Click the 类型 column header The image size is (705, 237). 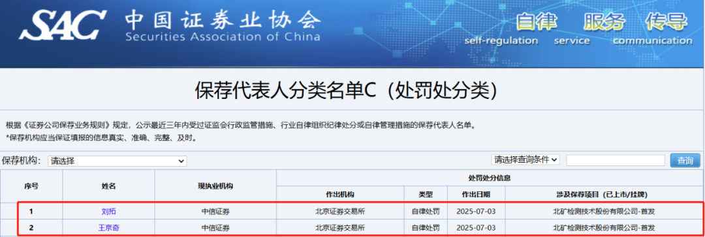tap(426, 195)
